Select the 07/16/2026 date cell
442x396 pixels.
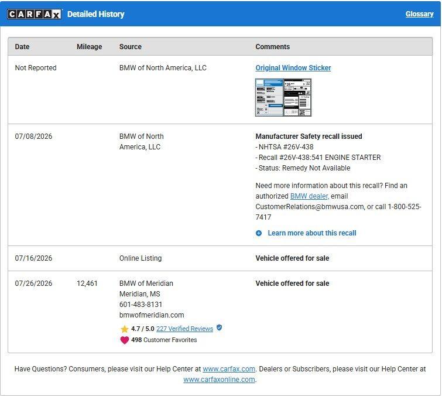click(33, 258)
